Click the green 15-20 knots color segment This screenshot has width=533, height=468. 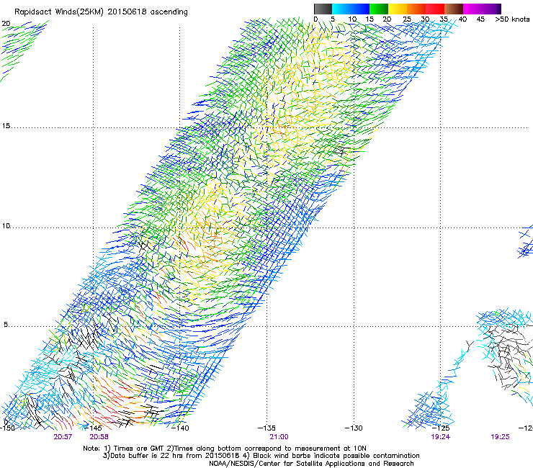click(x=379, y=9)
